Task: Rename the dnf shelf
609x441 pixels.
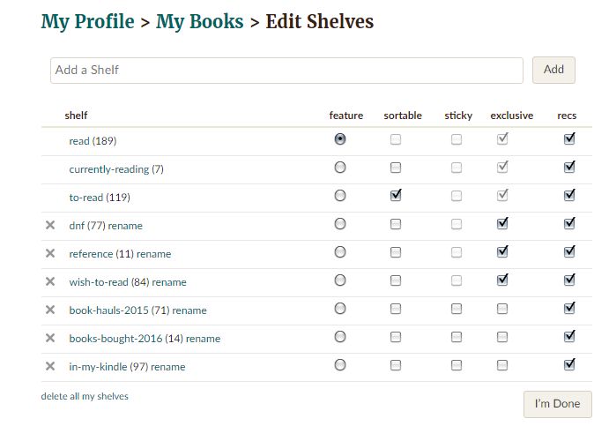Action: pos(126,226)
